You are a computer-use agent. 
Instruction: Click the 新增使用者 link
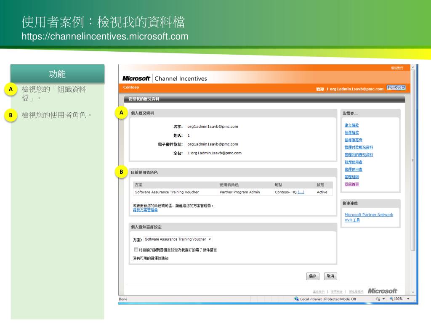click(x=354, y=162)
